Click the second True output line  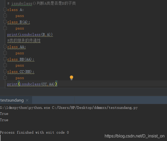tap(4, 120)
